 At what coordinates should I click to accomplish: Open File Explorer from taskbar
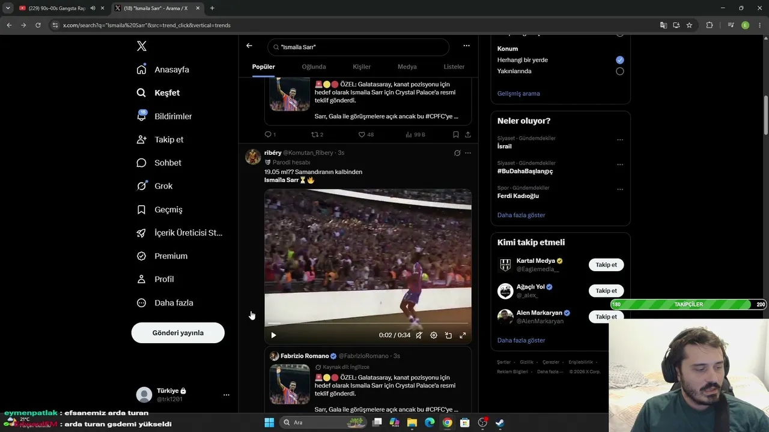(x=412, y=422)
